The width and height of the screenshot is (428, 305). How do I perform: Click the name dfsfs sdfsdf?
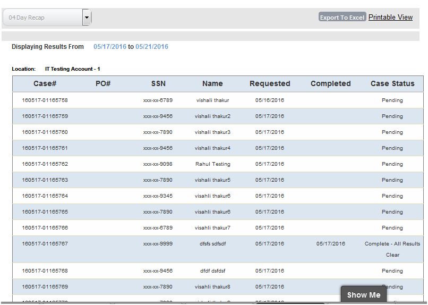click(x=212, y=243)
